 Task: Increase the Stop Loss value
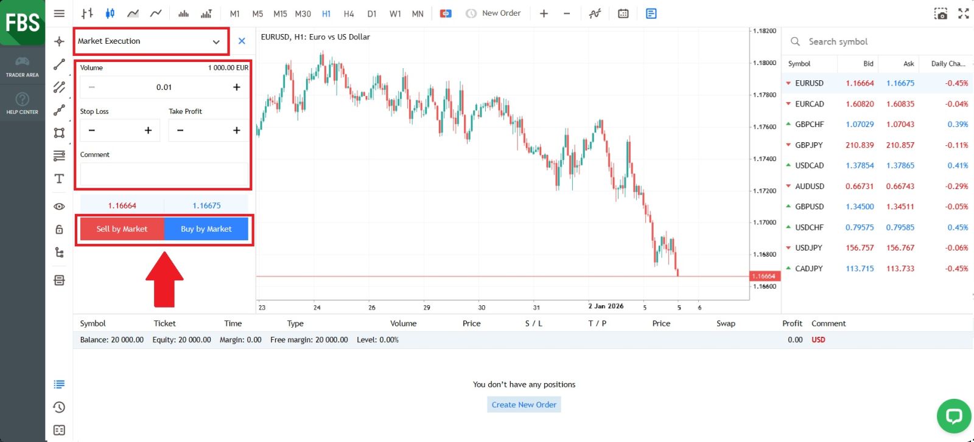coord(148,131)
